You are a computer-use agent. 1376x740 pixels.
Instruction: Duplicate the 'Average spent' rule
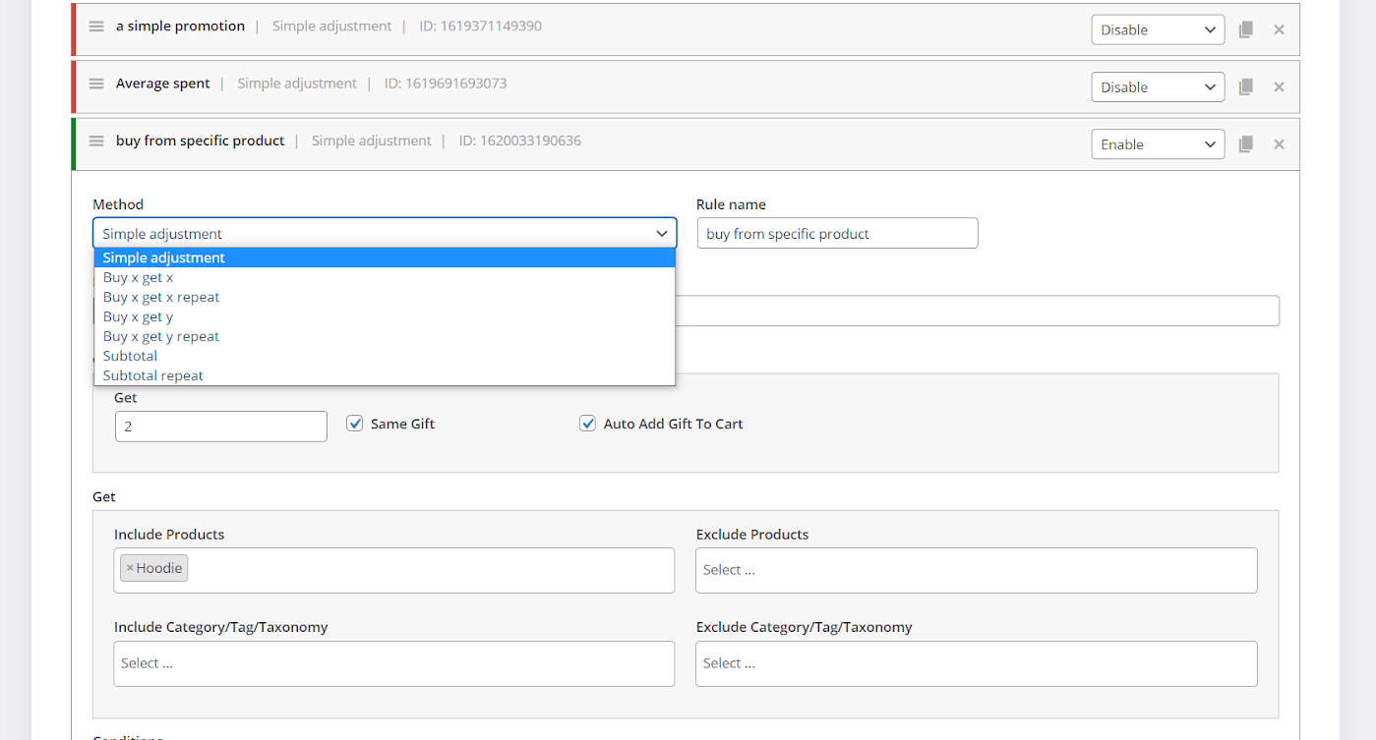pos(1245,86)
